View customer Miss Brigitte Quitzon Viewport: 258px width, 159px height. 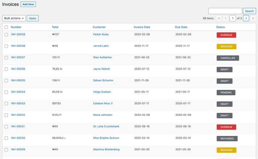[x=106, y=138]
